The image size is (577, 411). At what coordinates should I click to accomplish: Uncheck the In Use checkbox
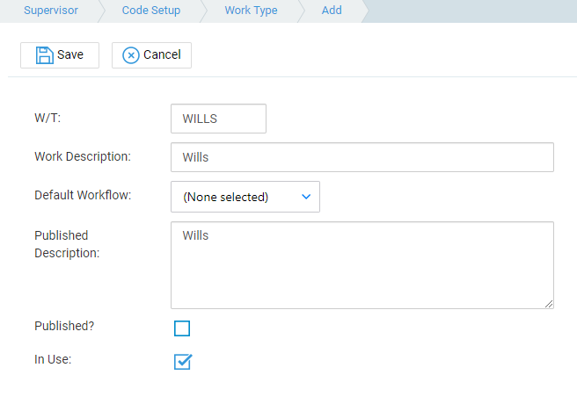(x=183, y=362)
